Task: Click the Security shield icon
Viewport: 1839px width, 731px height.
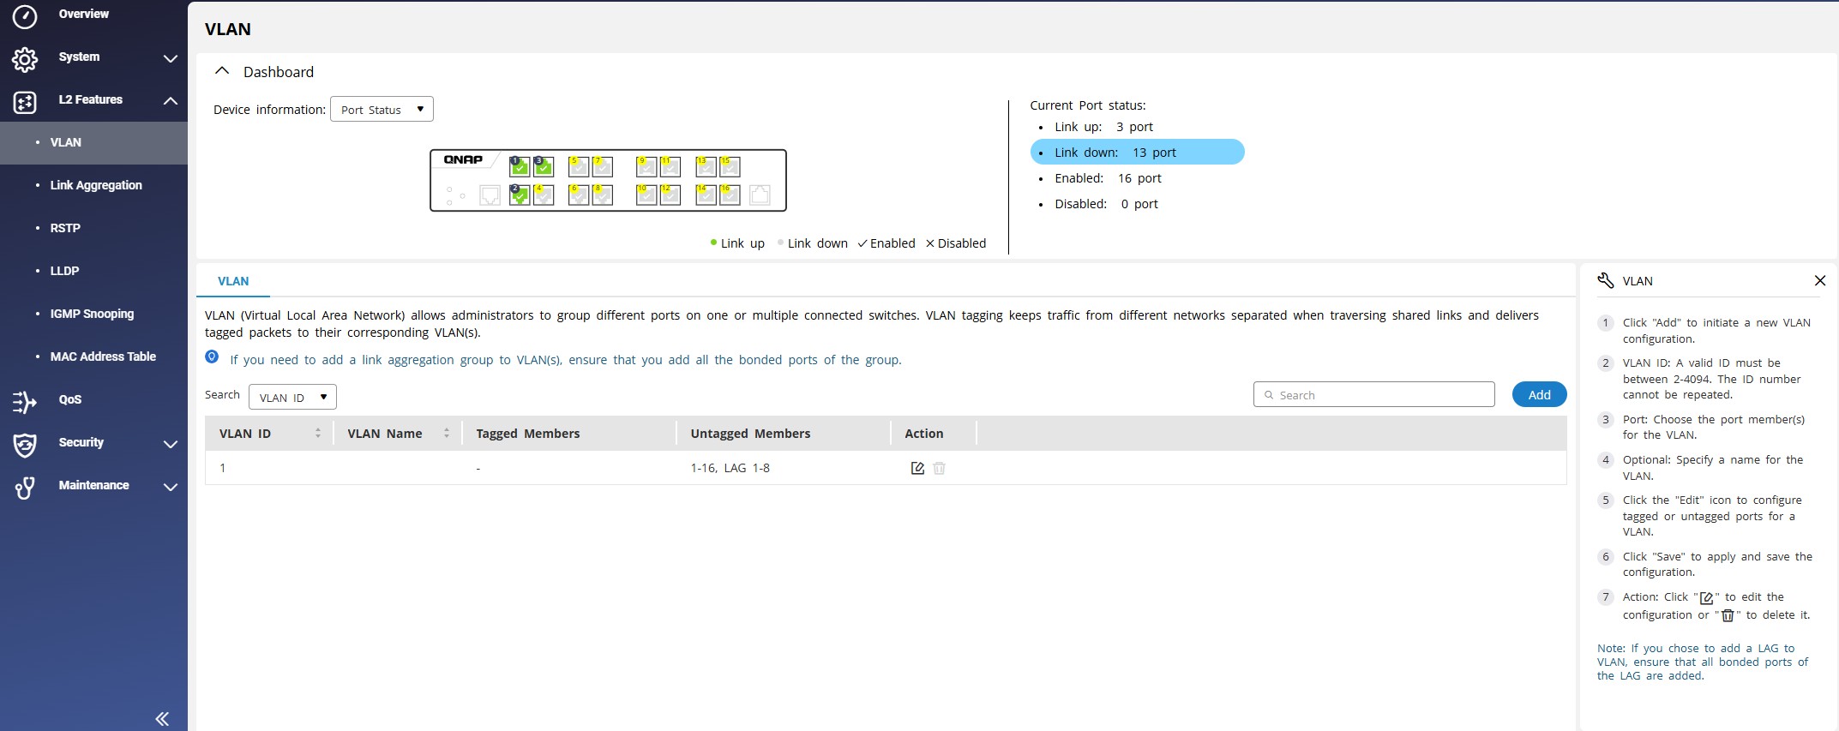Action: (x=25, y=444)
